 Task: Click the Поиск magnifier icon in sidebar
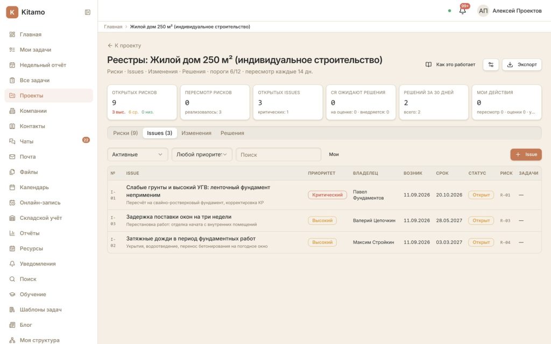pos(12,279)
